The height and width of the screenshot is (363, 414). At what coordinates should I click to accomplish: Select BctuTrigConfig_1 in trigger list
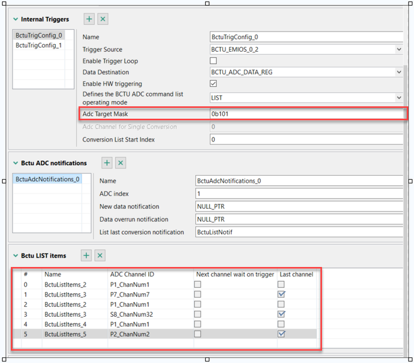click(39, 45)
